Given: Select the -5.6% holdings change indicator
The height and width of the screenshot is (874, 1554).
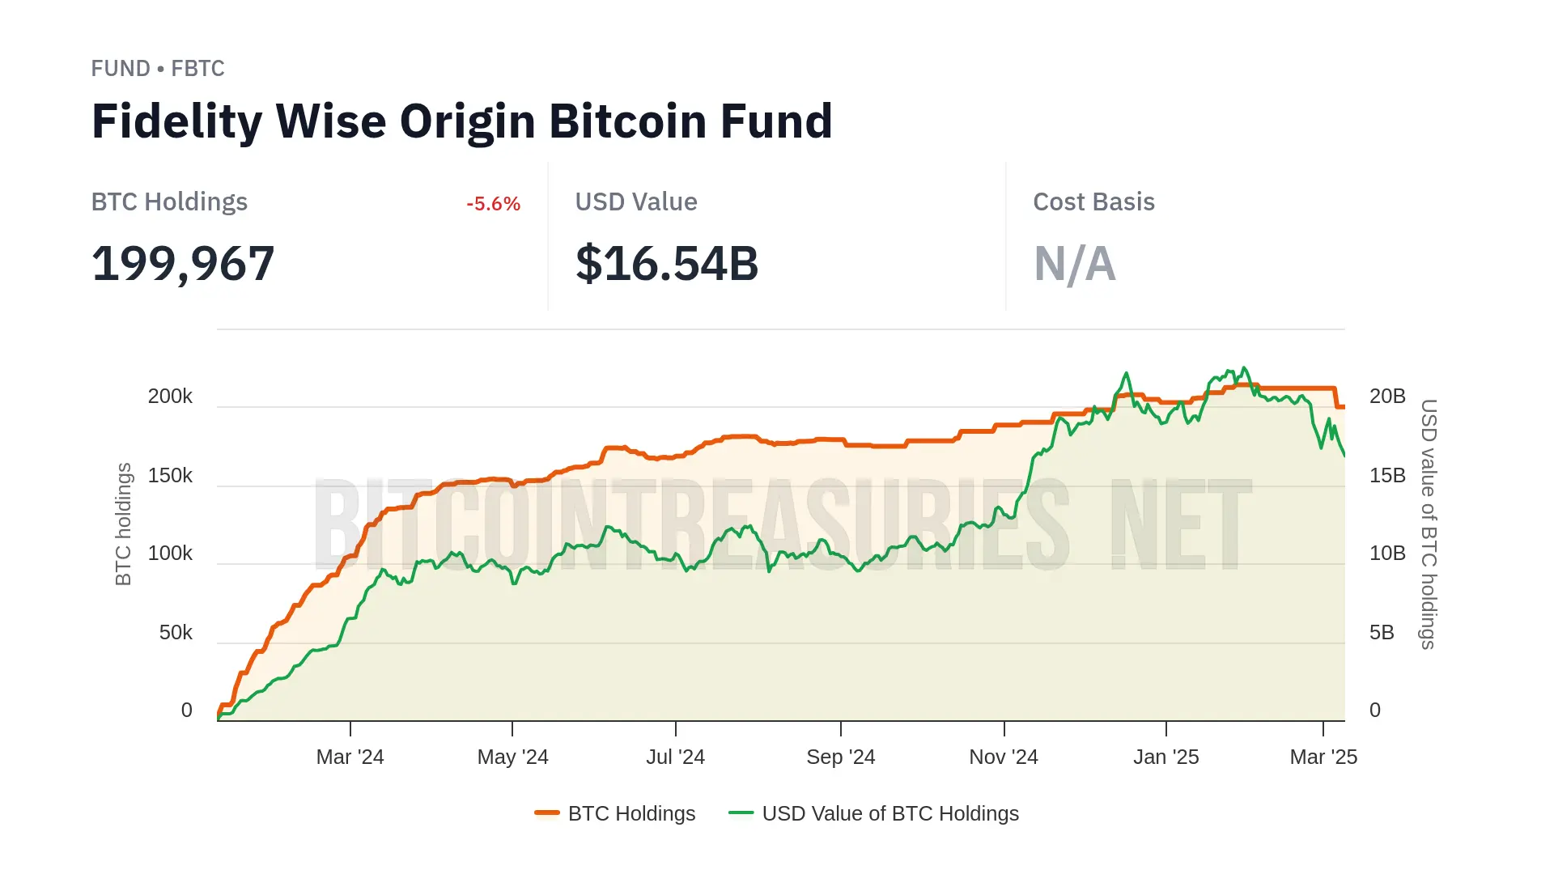Looking at the screenshot, I should (493, 204).
